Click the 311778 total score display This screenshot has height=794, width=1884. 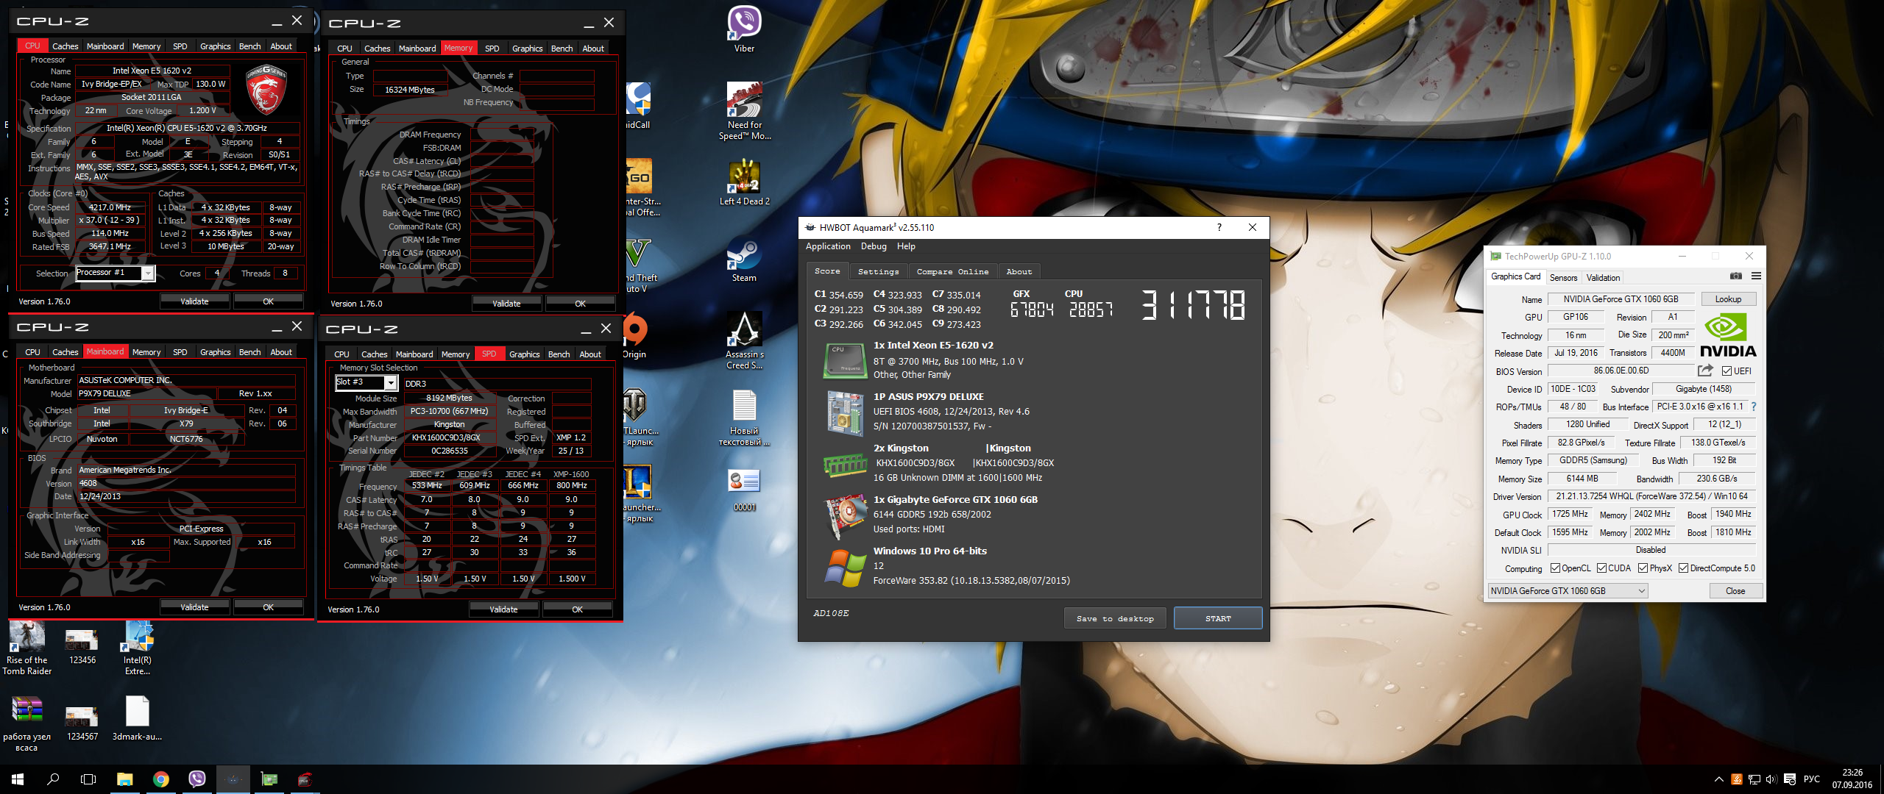pyautogui.click(x=1193, y=304)
